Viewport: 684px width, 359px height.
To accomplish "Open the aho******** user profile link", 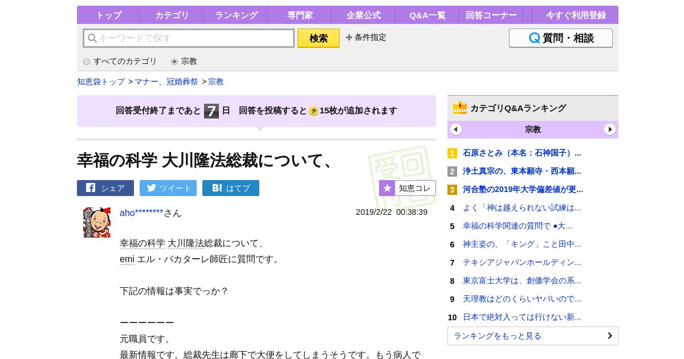I will coord(141,213).
